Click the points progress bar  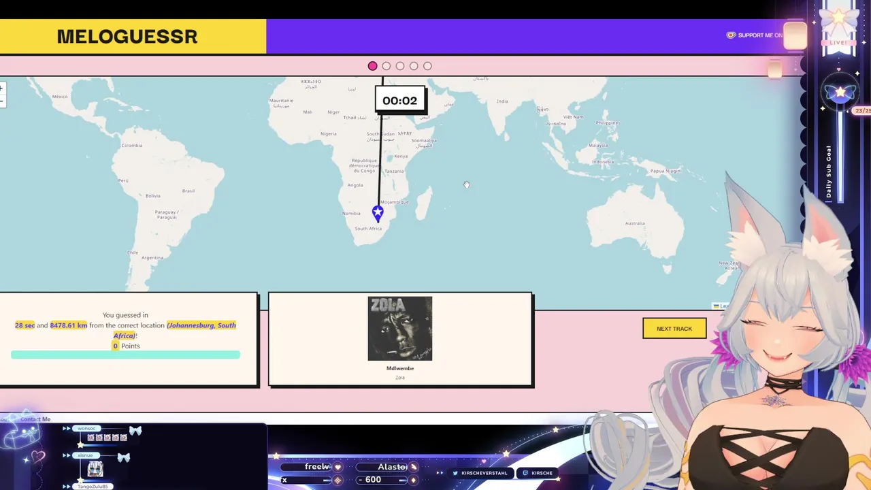125,355
